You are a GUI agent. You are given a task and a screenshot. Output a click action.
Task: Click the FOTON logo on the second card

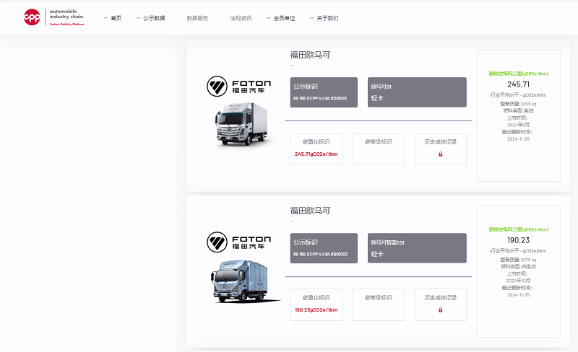pos(238,242)
